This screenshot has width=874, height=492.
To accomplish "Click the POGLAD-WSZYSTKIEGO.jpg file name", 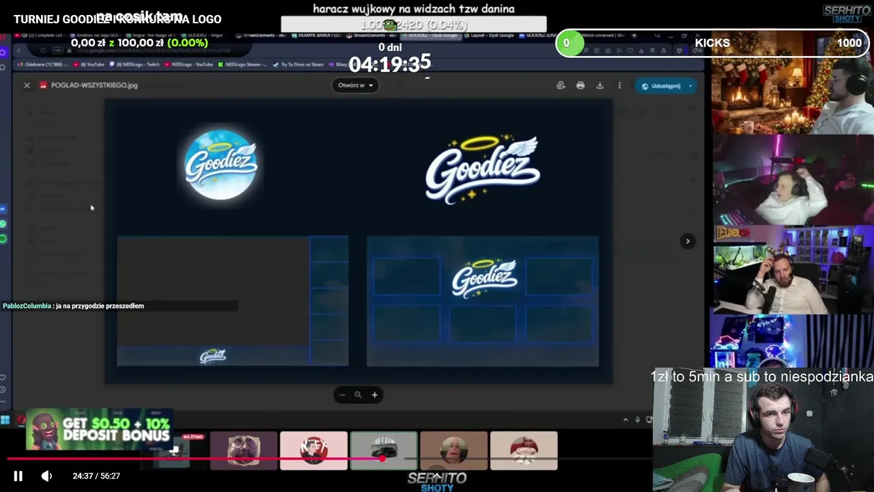I will click(x=94, y=85).
